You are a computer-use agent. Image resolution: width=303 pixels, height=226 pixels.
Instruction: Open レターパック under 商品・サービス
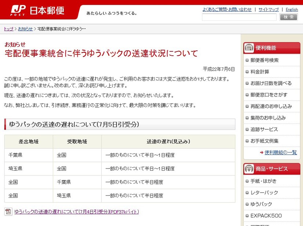(x=264, y=193)
